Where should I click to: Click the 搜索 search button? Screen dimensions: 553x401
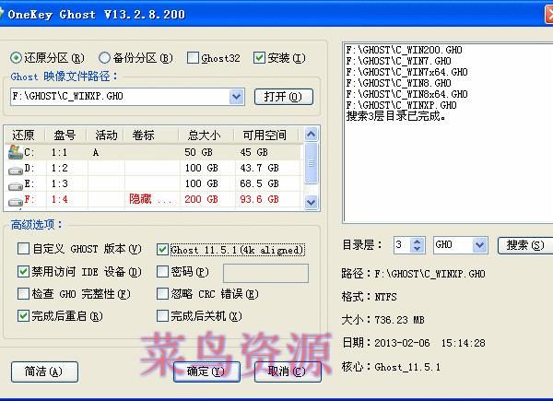point(524,245)
